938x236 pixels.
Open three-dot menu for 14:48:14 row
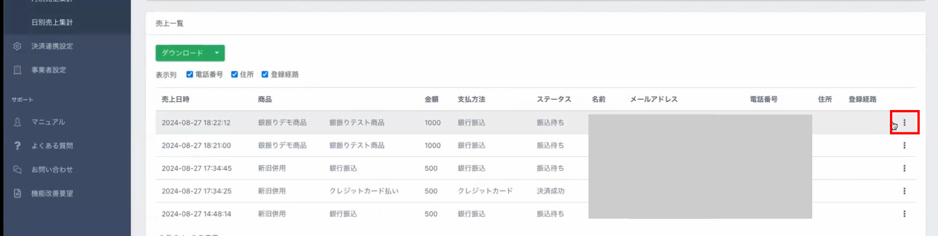coord(904,214)
